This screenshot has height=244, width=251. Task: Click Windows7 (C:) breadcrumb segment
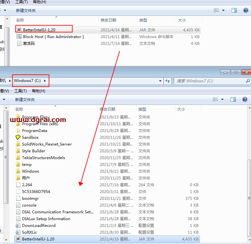[x=27, y=81]
